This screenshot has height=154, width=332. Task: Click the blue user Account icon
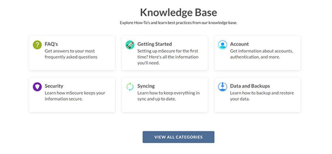(x=222, y=45)
